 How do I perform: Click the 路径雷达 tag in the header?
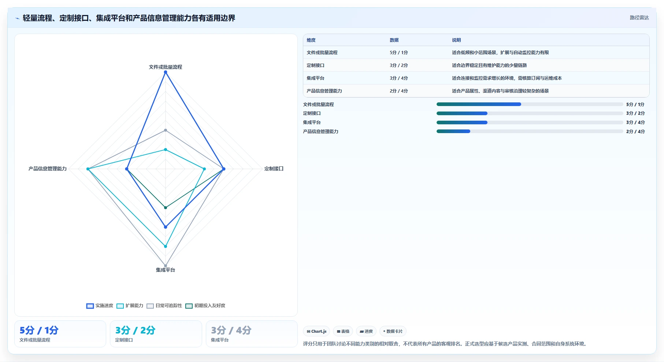(639, 18)
